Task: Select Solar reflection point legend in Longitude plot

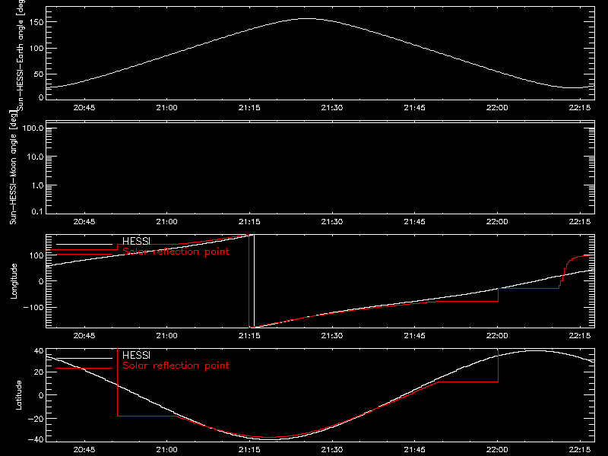Action: 176,252
